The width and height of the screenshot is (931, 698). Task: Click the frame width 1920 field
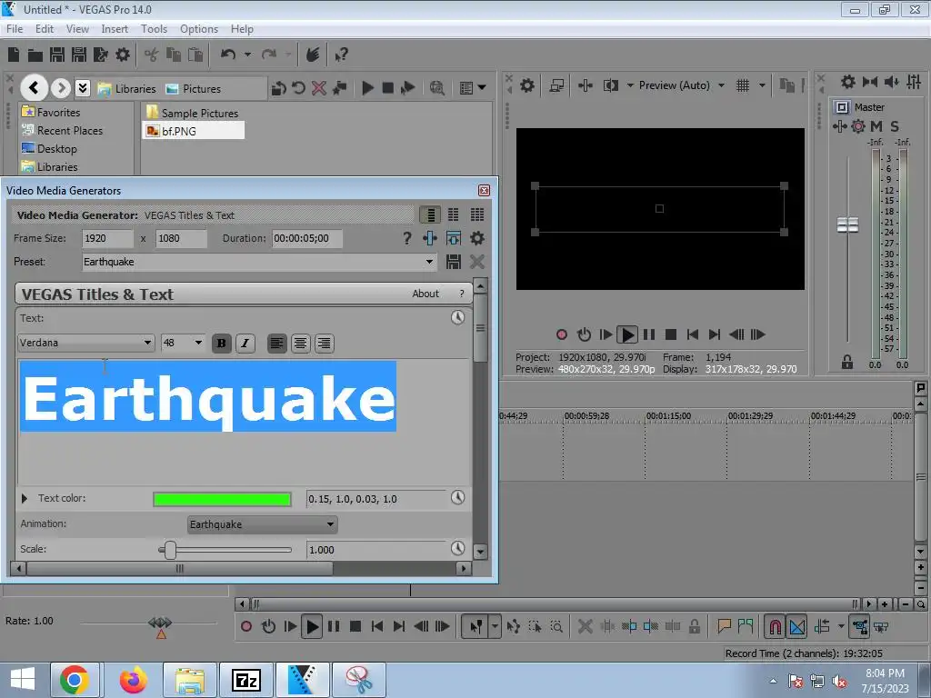click(107, 238)
